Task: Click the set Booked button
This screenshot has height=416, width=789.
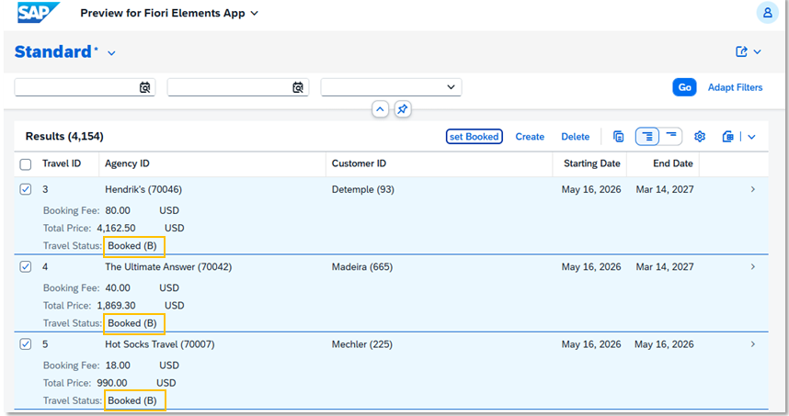Action: 474,137
